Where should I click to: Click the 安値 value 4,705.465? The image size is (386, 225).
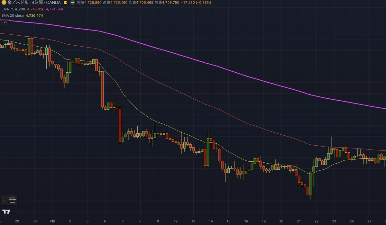click(145, 3)
